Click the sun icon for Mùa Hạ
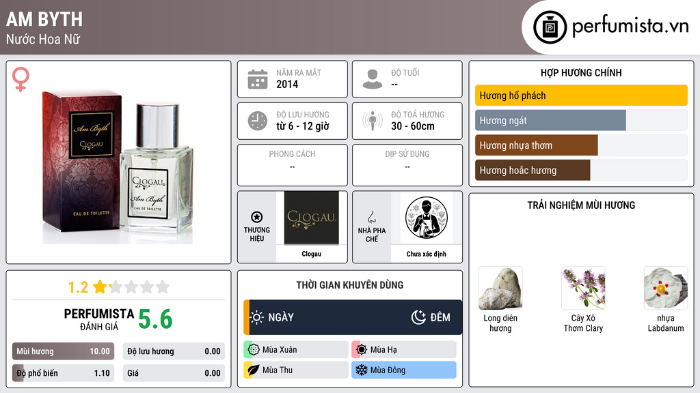700x393 pixels. click(x=362, y=350)
